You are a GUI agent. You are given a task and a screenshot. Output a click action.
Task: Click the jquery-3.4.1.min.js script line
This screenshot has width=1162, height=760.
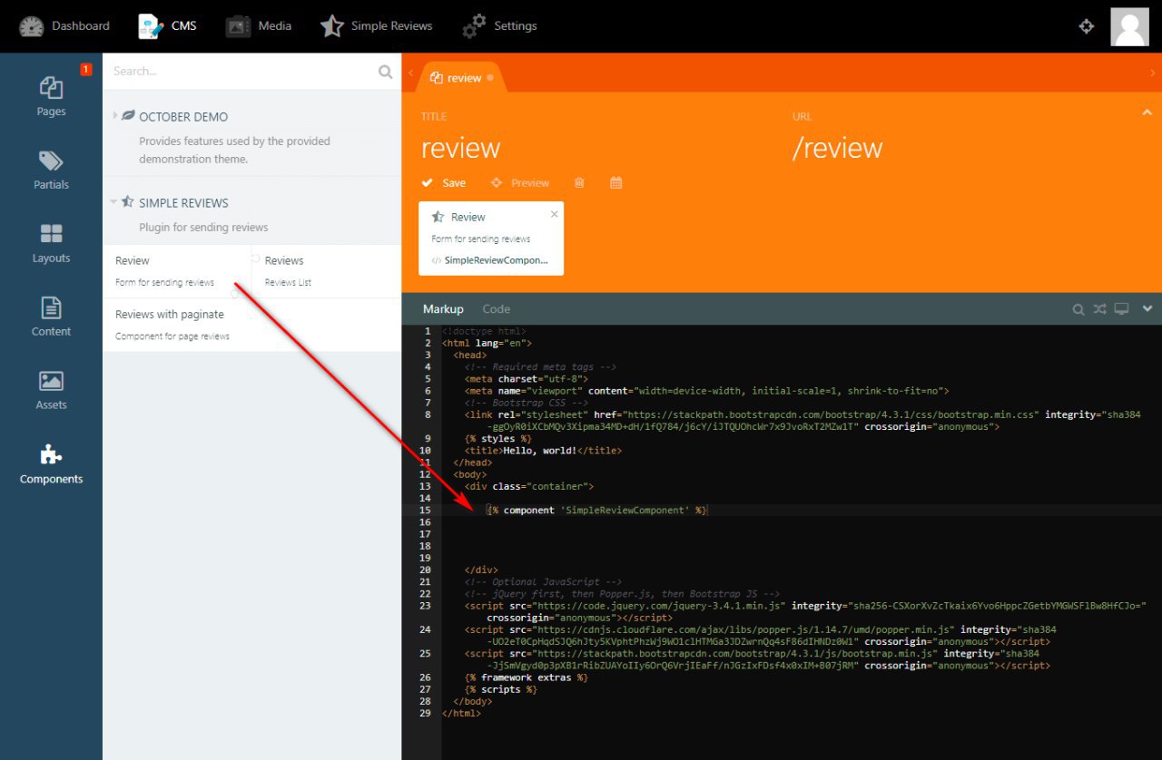tap(805, 610)
